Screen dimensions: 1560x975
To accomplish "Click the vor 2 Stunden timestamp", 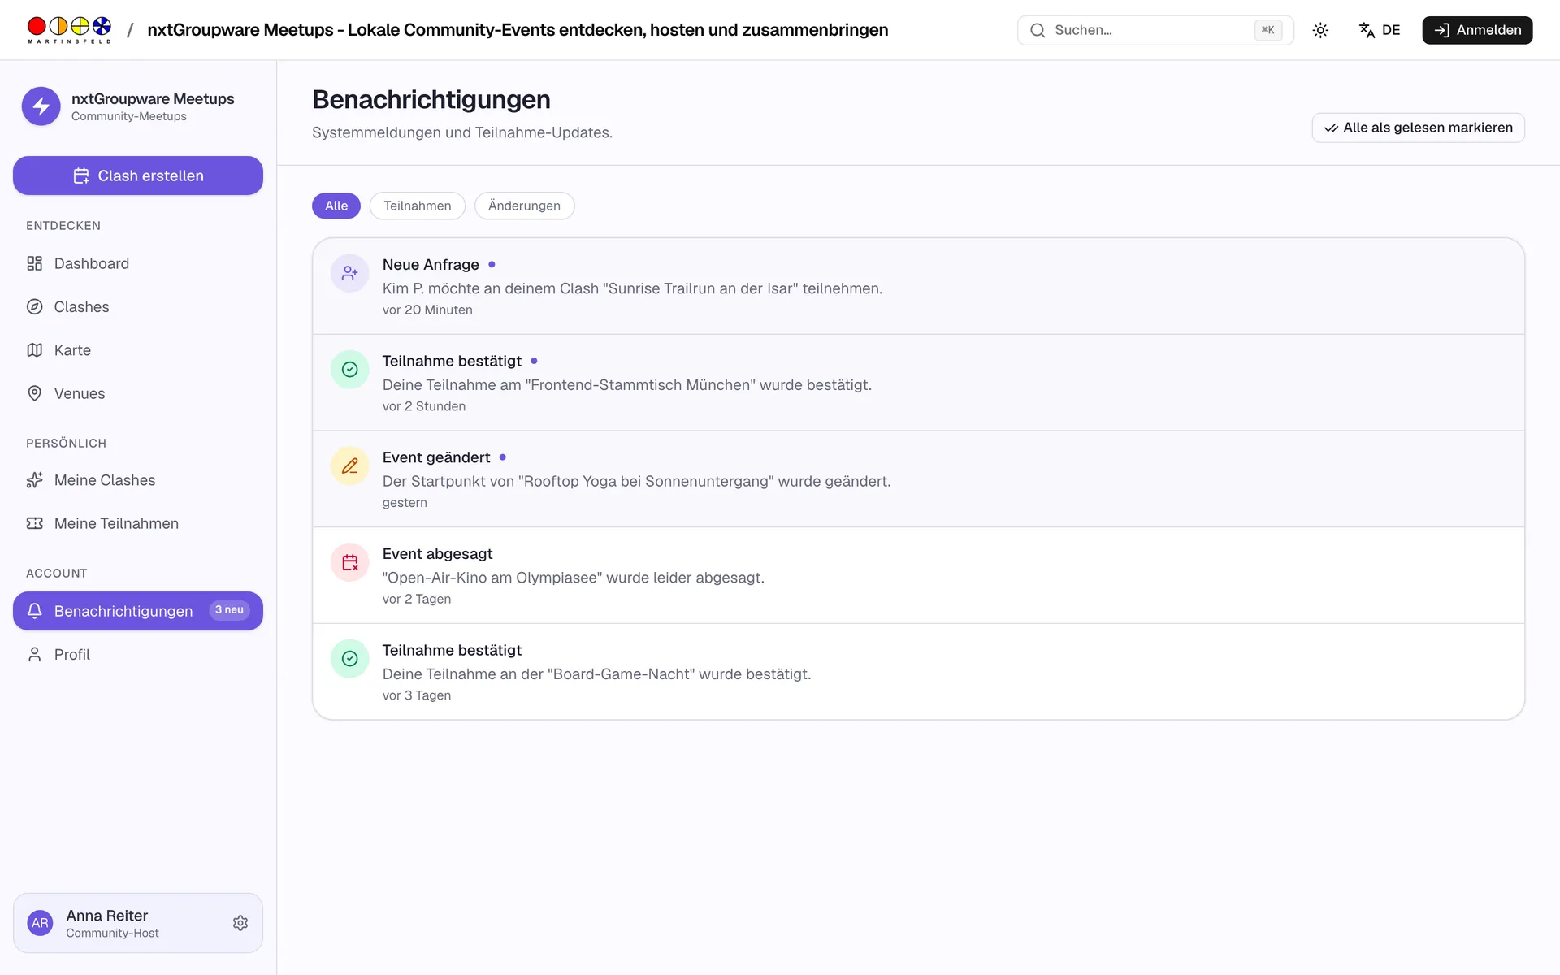I will 424,406.
